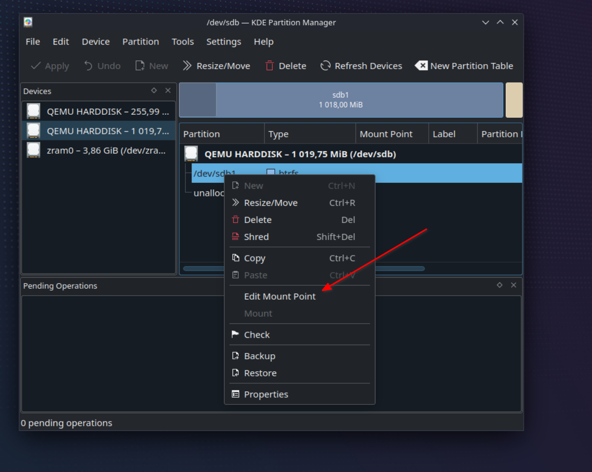Sort by the Type column header
592x472 pixels.
point(310,134)
